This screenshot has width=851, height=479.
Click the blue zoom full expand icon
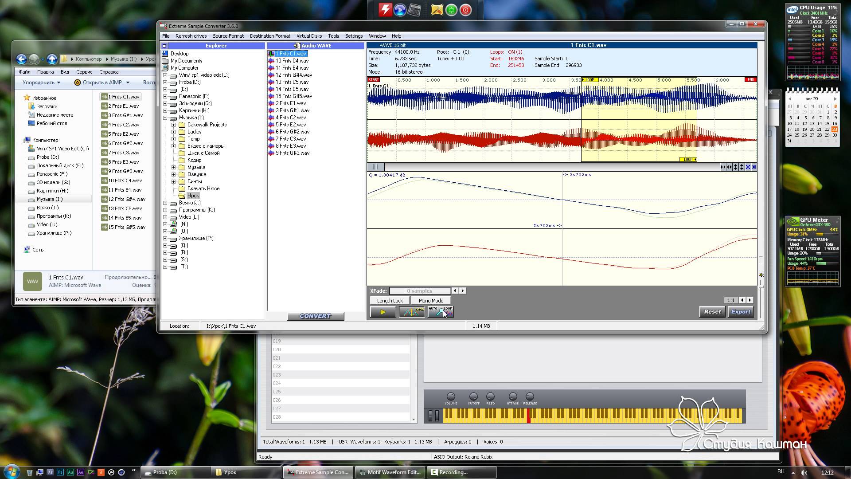coord(748,167)
